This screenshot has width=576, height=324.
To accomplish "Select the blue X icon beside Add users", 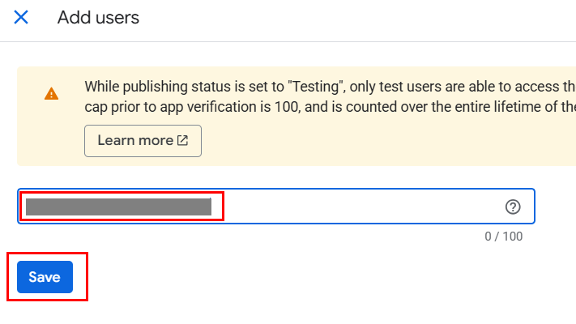I will (21, 17).
